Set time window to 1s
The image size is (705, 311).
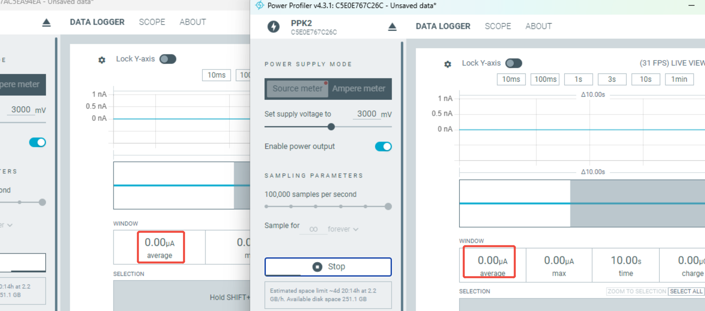(578, 79)
